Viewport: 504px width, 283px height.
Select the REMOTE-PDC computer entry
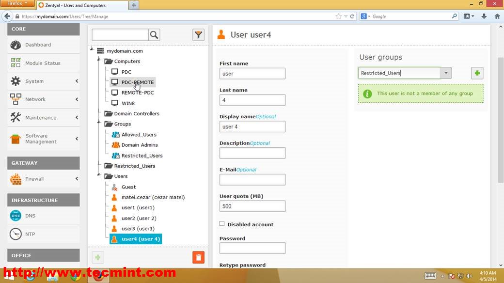(138, 93)
